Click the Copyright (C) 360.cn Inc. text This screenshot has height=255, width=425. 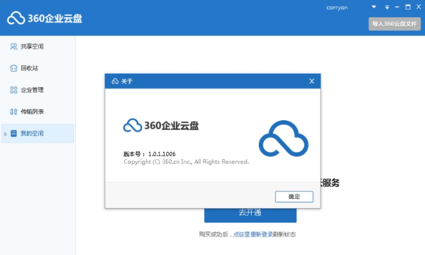186,162
